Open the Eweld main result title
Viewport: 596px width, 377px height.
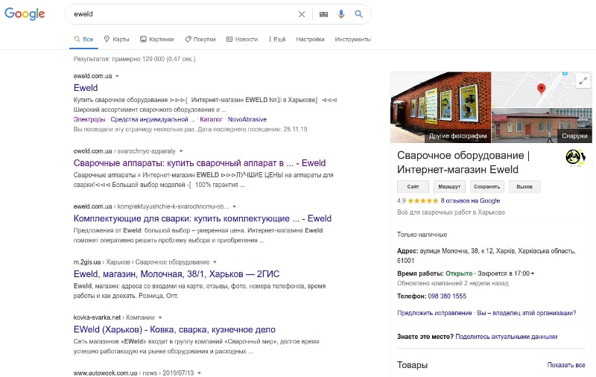[x=86, y=88]
